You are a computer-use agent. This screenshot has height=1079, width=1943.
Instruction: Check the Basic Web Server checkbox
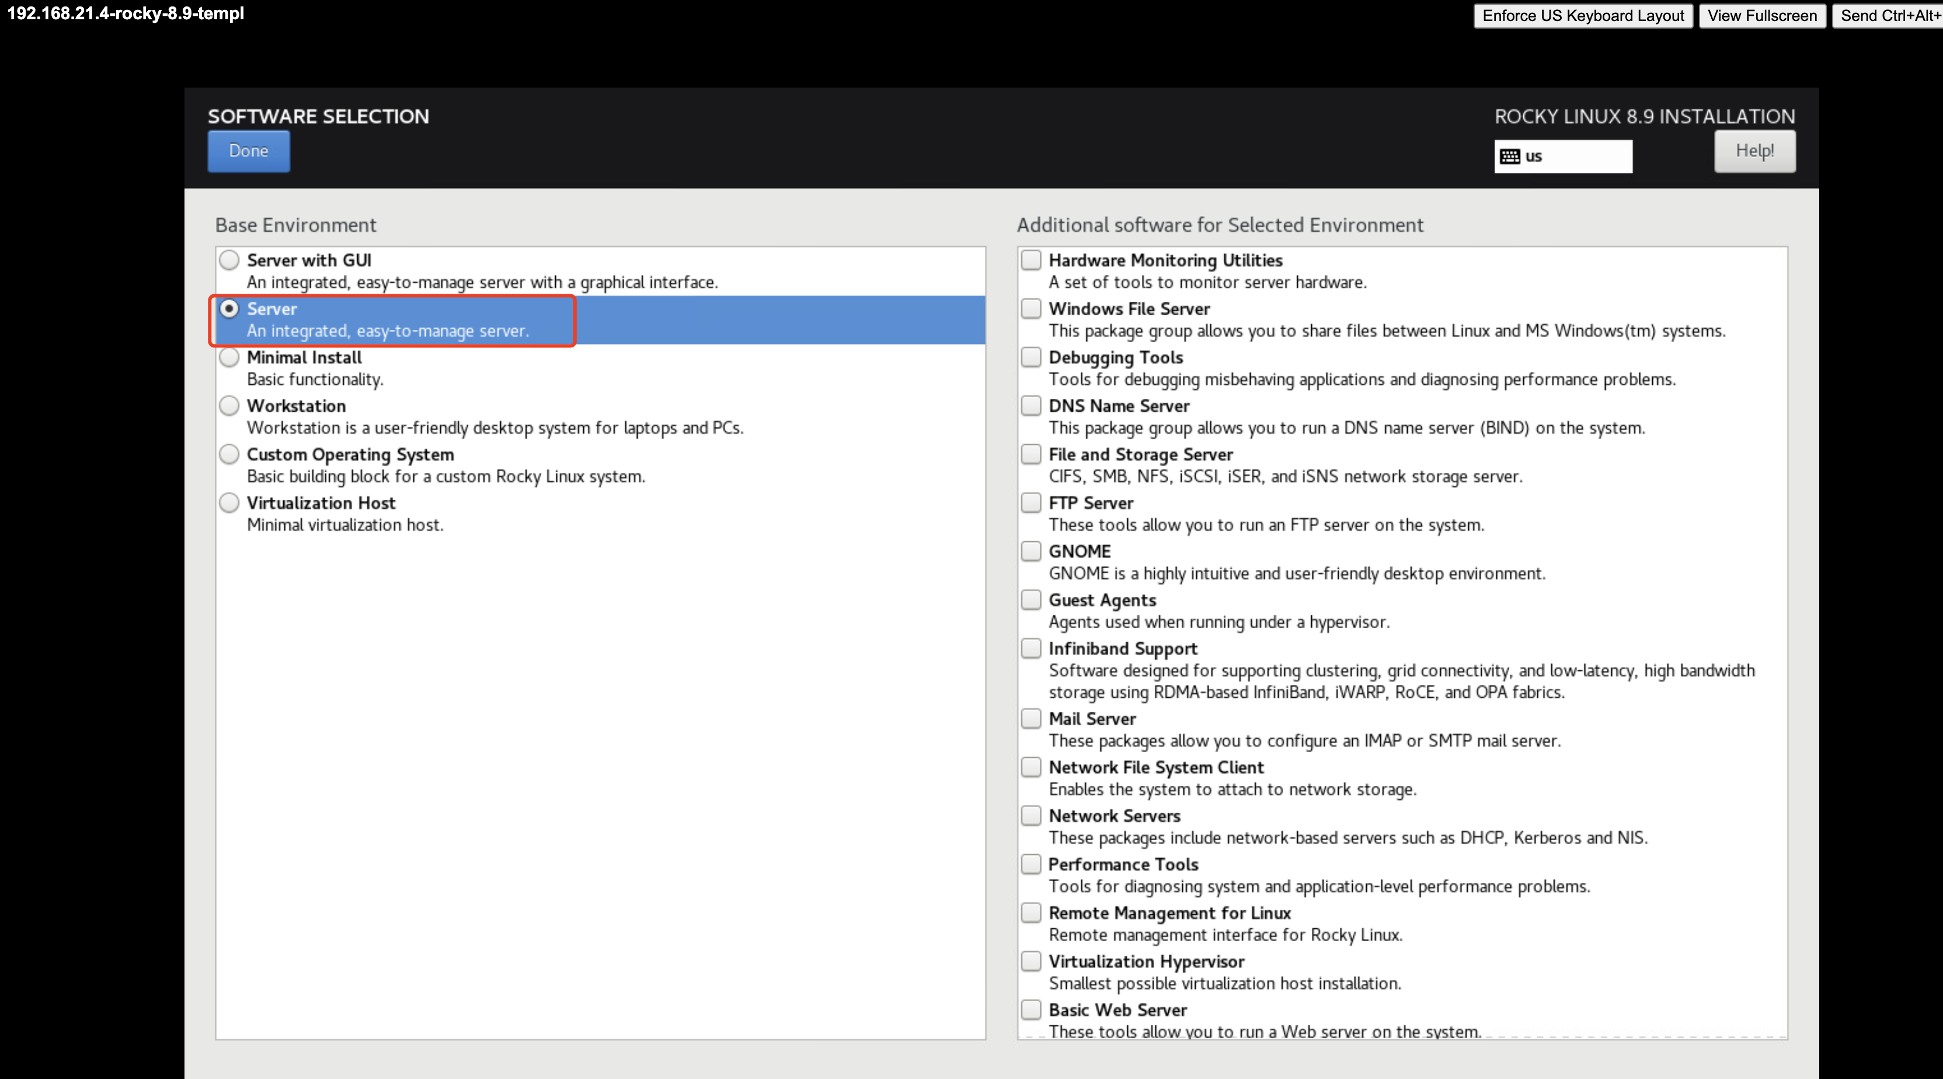(x=1031, y=1010)
